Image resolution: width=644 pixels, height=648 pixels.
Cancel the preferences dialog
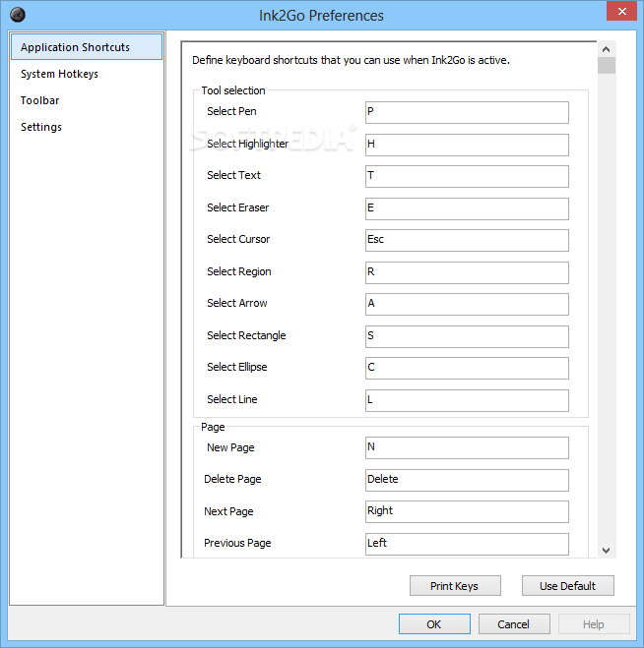pos(514,624)
